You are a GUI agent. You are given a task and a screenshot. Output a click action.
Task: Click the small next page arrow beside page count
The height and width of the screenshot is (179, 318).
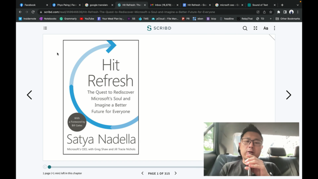pos(176,173)
